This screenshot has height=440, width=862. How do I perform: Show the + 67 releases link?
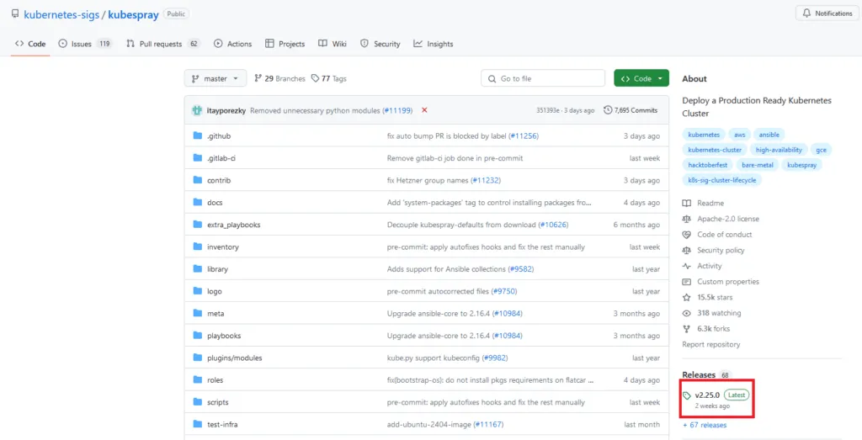pyautogui.click(x=705, y=425)
